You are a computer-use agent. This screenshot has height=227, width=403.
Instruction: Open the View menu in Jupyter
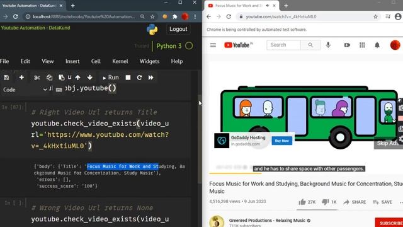pos(48,61)
